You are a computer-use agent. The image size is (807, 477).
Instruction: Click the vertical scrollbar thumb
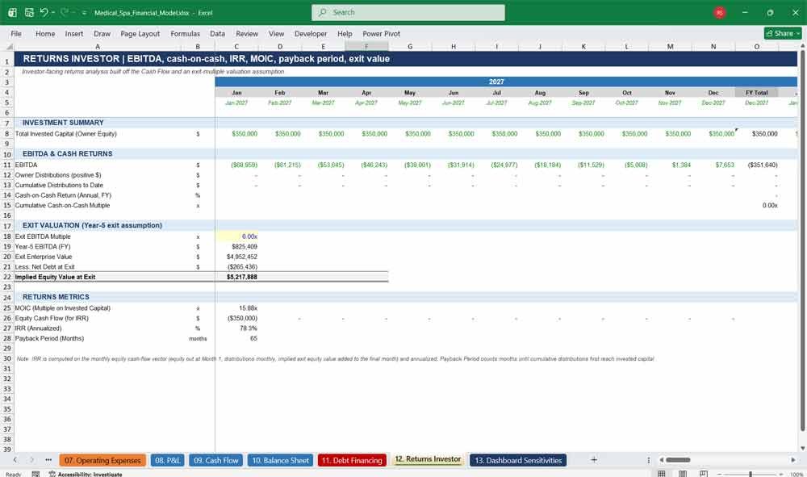(802, 241)
